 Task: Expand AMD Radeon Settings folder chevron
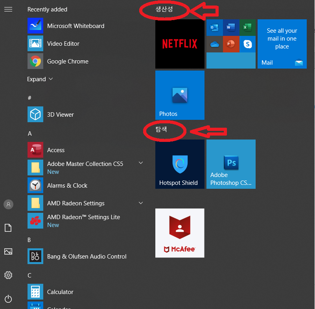pyautogui.click(x=141, y=203)
